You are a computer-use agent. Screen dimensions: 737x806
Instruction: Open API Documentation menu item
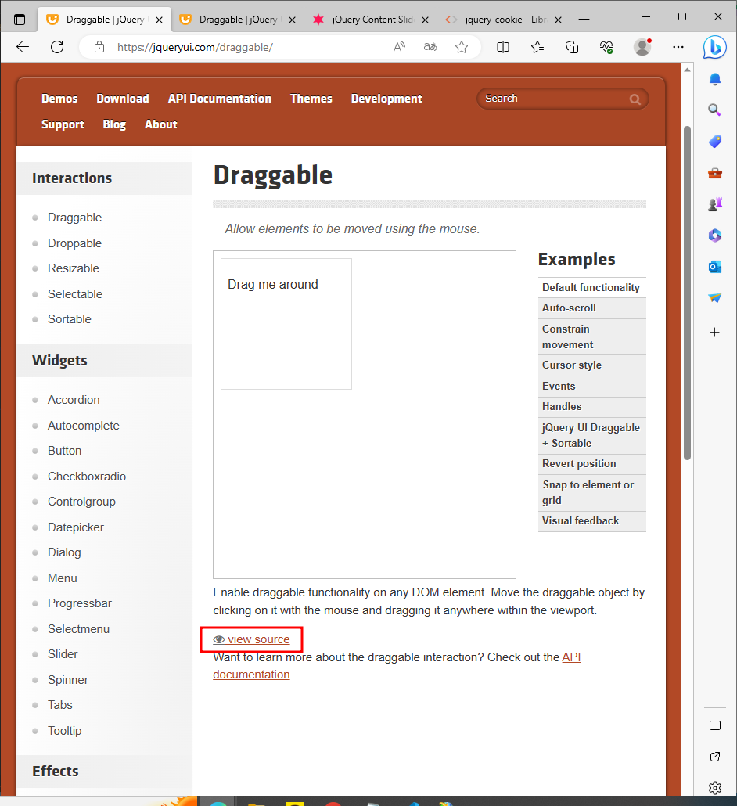(x=219, y=98)
